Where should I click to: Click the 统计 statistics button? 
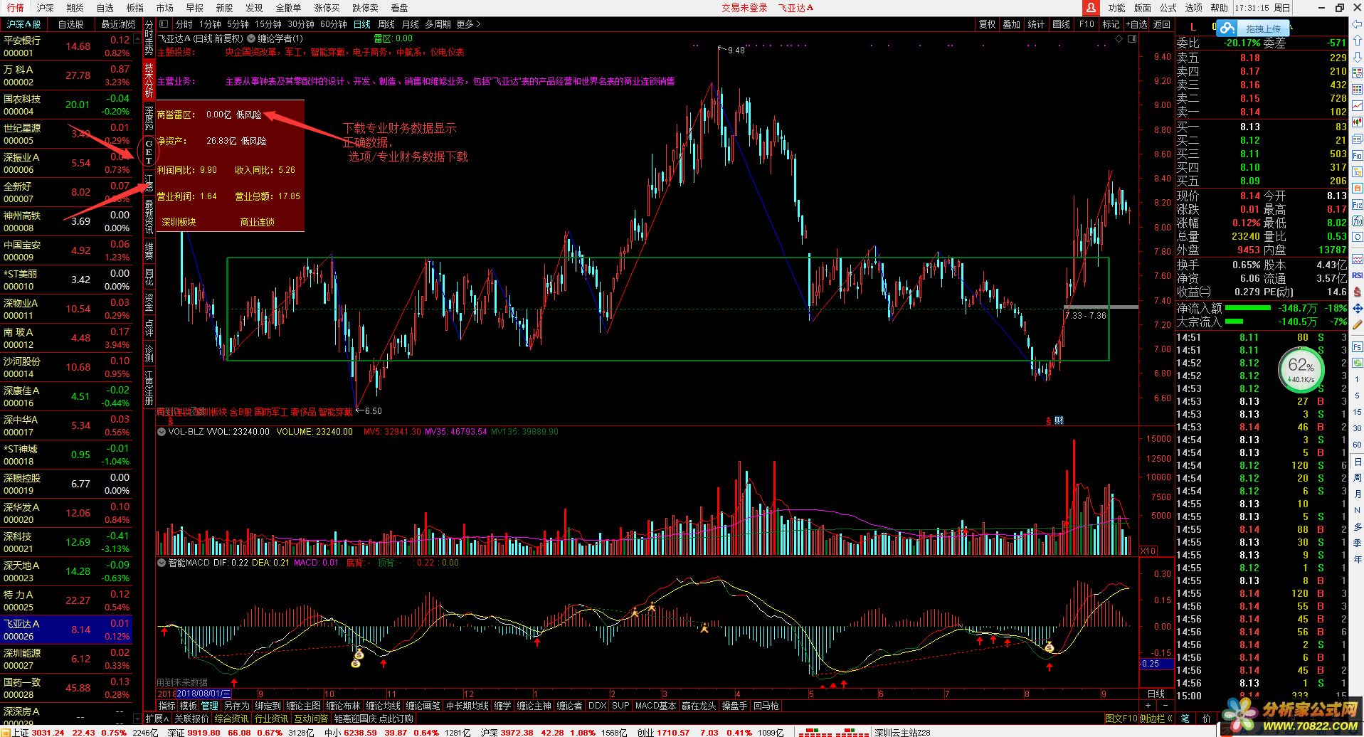click(x=1036, y=24)
